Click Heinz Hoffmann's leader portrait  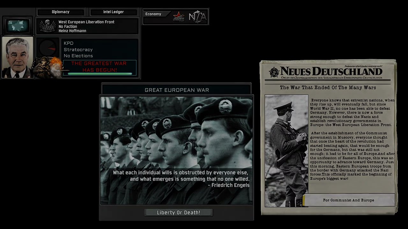17,57
